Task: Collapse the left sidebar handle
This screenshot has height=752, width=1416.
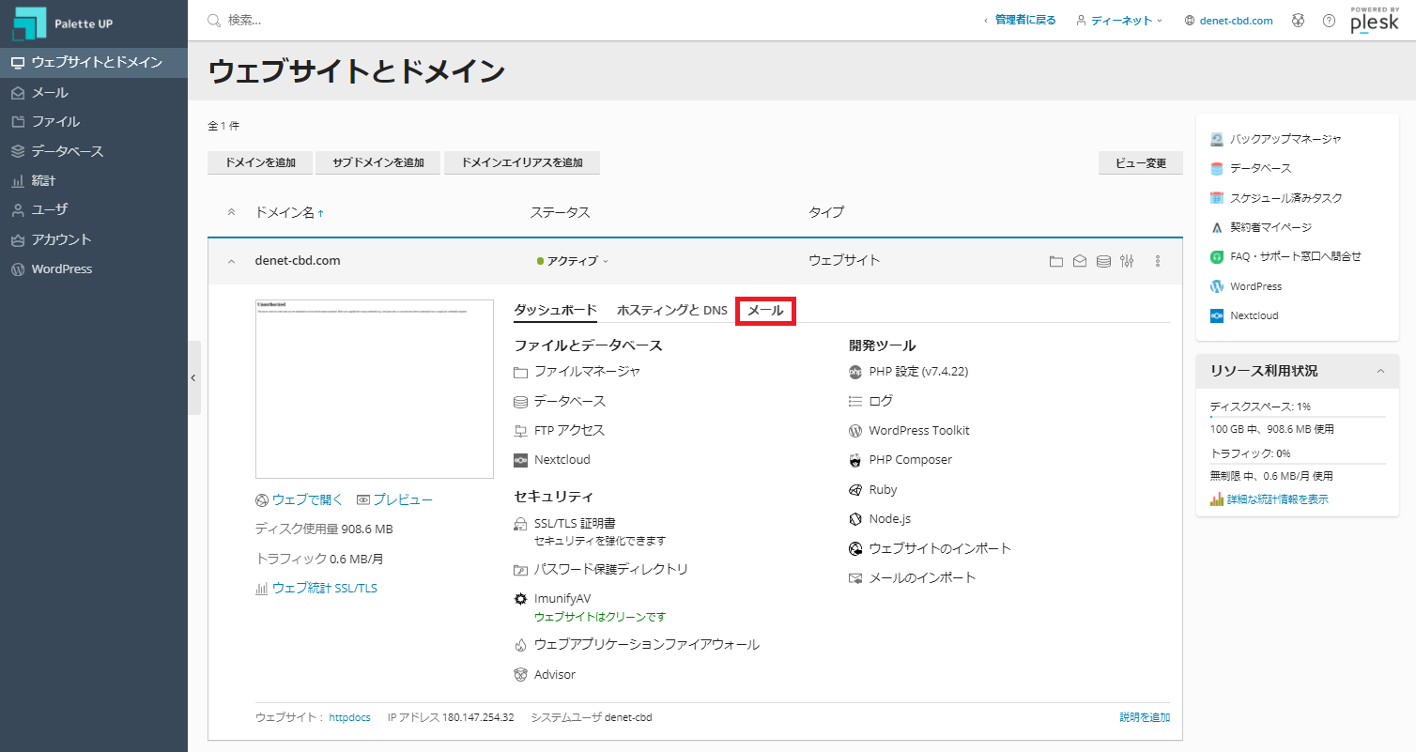Action: pos(193,377)
